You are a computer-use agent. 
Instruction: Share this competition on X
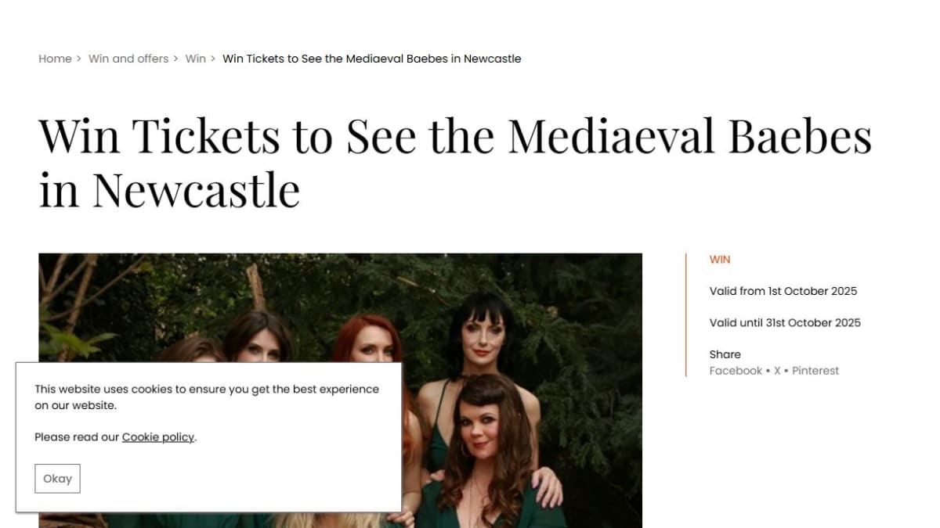click(x=777, y=371)
